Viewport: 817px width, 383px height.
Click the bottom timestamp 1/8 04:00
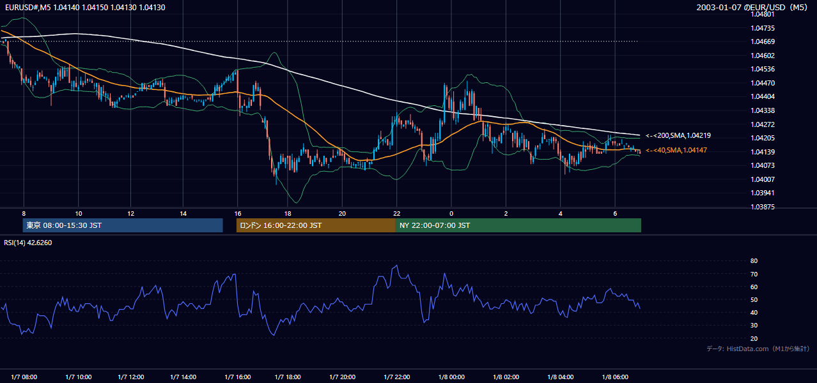tap(561, 377)
